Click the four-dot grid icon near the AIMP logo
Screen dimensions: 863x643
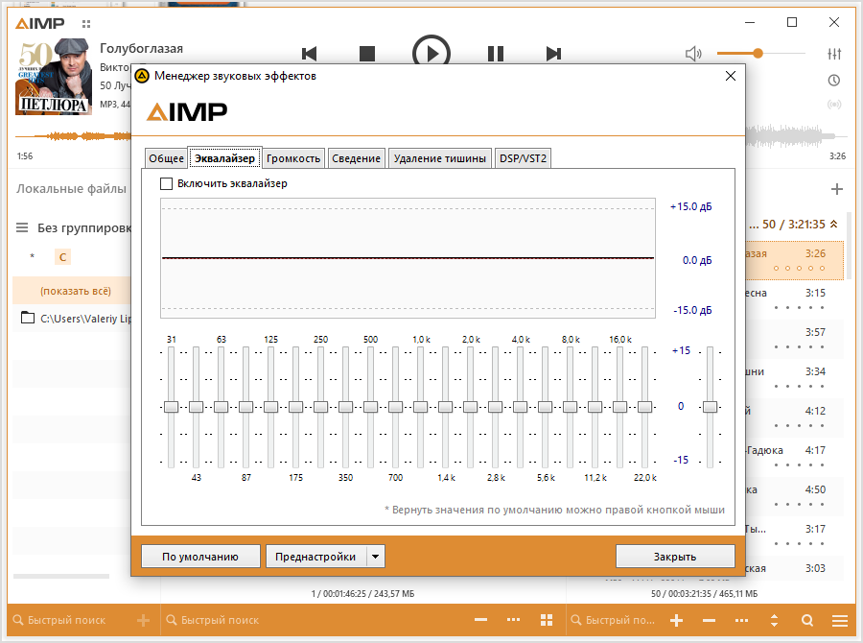[x=86, y=24]
